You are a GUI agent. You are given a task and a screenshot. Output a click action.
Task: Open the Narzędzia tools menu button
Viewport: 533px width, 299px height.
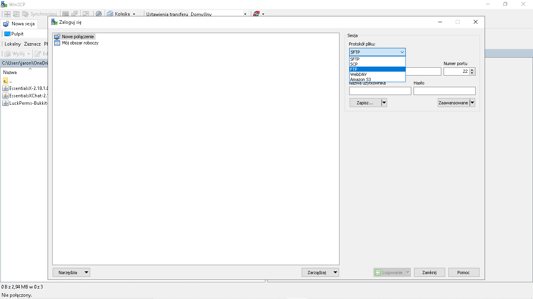click(x=71, y=273)
